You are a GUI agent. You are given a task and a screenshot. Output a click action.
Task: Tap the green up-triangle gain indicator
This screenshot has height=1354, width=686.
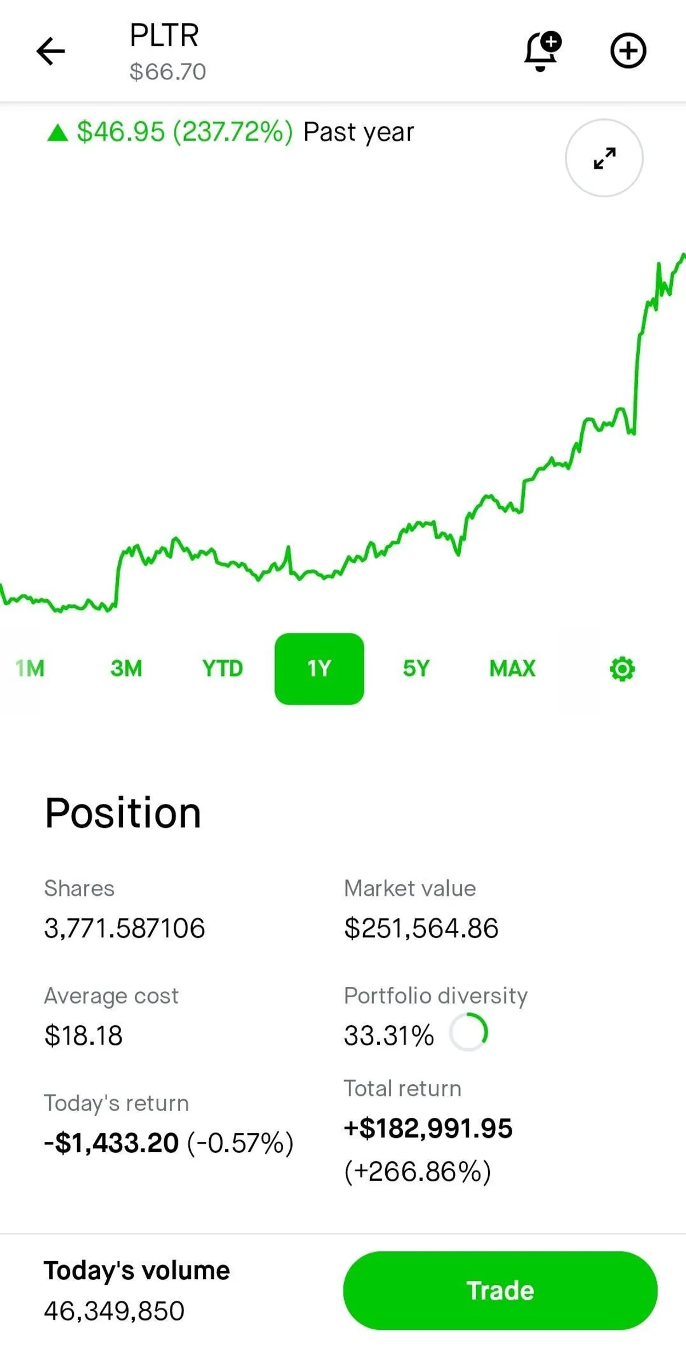pos(58,133)
